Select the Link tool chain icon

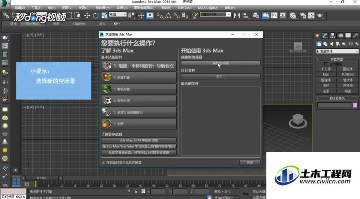click(6, 15)
